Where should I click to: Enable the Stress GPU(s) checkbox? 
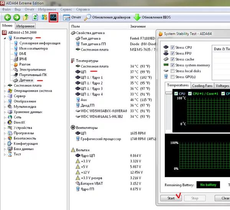[172, 77]
